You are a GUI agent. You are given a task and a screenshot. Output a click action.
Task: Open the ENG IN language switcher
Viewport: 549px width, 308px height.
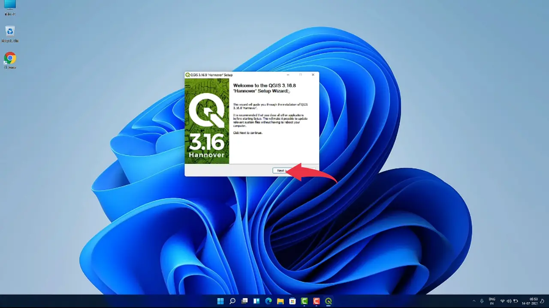click(492, 301)
